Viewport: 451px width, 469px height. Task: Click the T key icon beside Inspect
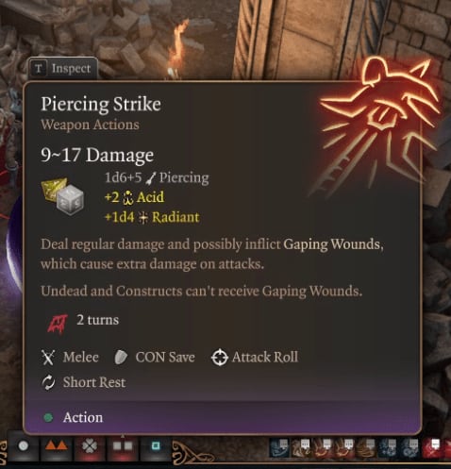coord(39,68)
